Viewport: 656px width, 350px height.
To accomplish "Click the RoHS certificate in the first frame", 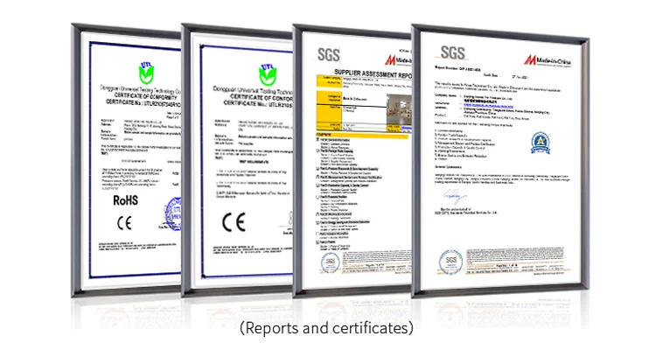I will (126, 160).
